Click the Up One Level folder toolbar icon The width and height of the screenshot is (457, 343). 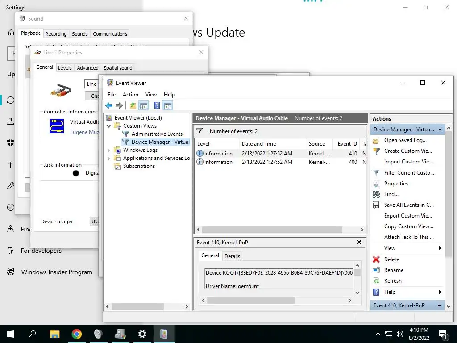(x=133, y=105)
